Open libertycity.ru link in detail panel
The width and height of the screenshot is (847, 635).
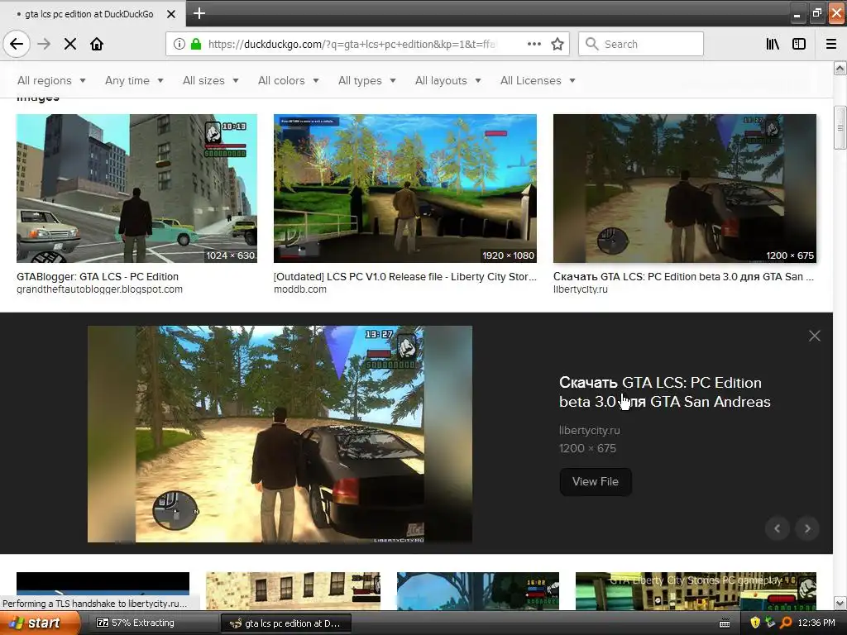tap(589, 430)
